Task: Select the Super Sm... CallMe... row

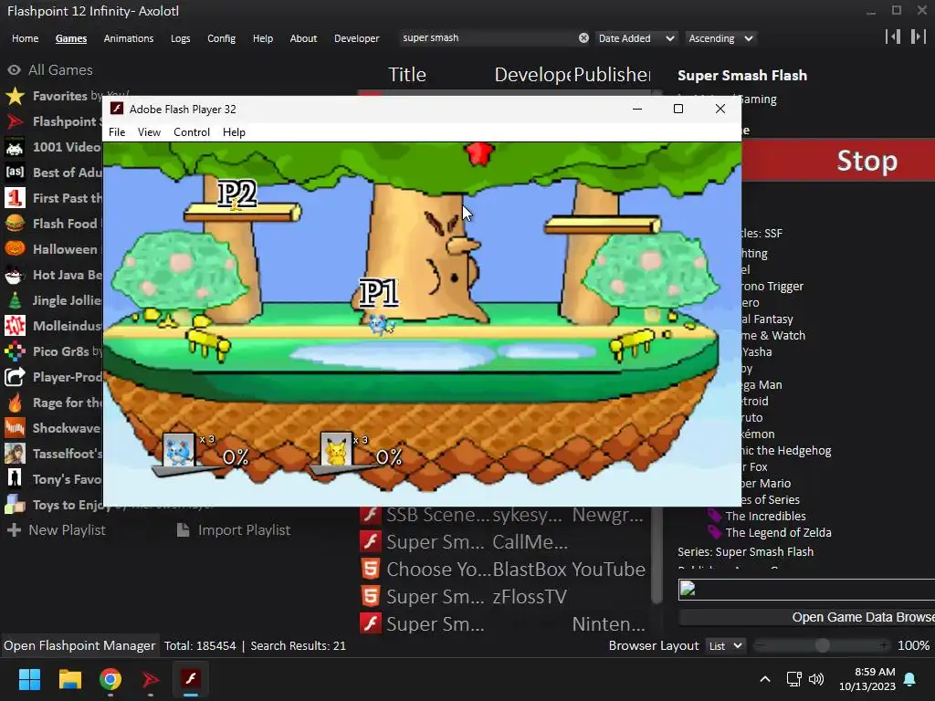Action: pyautogui.click(x=504, y=541)
